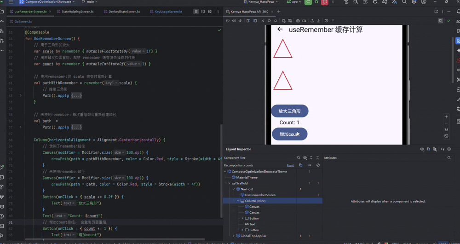Take an emulator screenshot with camera icon
This screenshot has height=244, width=460.
click(298, 21)
